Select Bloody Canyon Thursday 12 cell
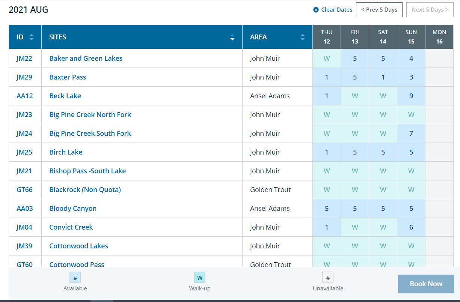460x302 pixels. tap(327, 209)
